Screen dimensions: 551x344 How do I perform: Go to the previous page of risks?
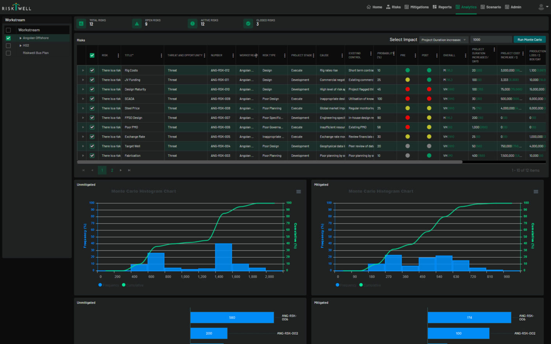coord(92,170)
